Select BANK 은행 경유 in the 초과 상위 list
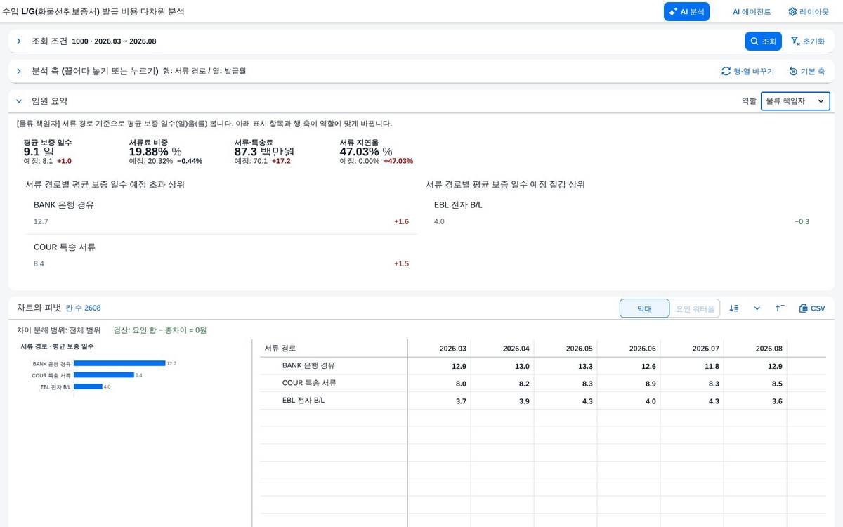 [x=221, y=213]
